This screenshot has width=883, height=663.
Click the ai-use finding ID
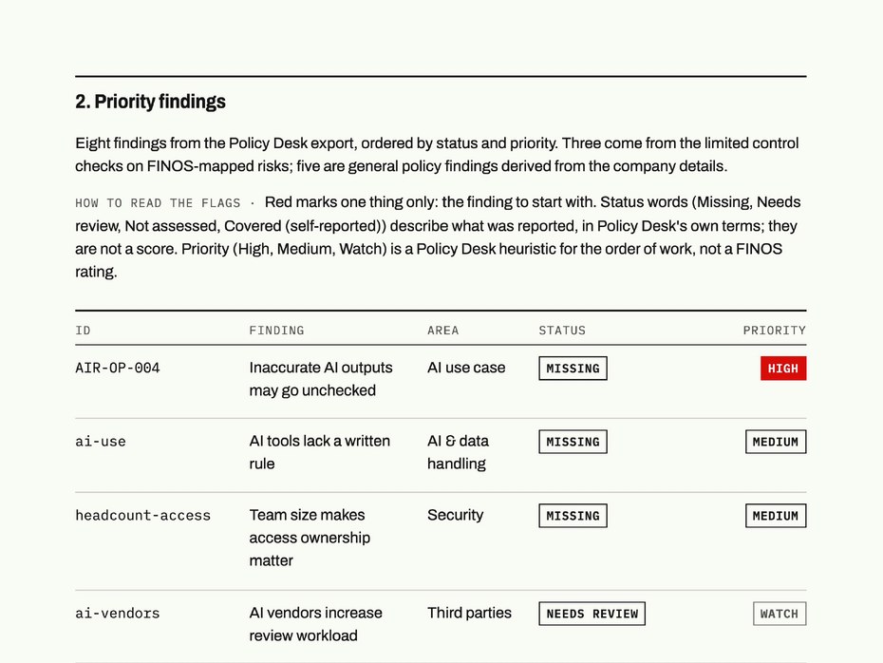[101, 442]
